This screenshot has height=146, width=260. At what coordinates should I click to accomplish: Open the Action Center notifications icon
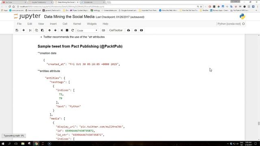point(256,144)
